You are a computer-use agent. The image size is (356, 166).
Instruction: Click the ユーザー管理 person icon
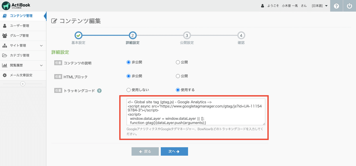pos(5,26)
